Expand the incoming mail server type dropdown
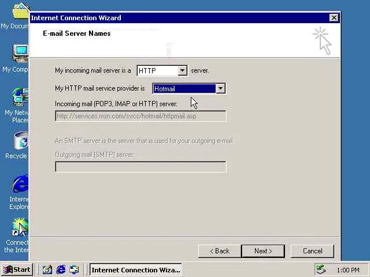This screenshot has width=370, height=277. (x=182, y=70)
